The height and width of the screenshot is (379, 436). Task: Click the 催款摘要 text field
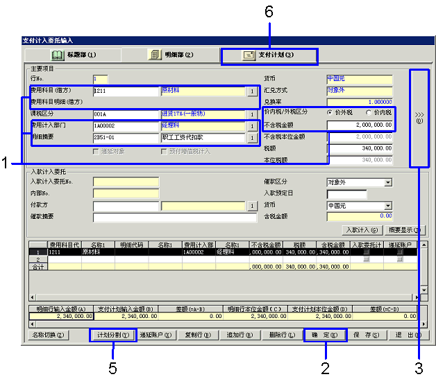click(x=175, y=218)
